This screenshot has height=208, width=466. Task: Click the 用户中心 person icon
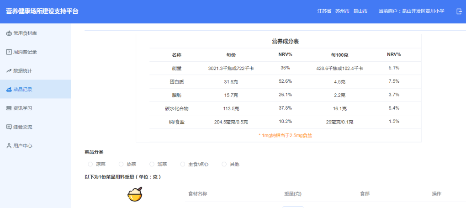point(9,146)
